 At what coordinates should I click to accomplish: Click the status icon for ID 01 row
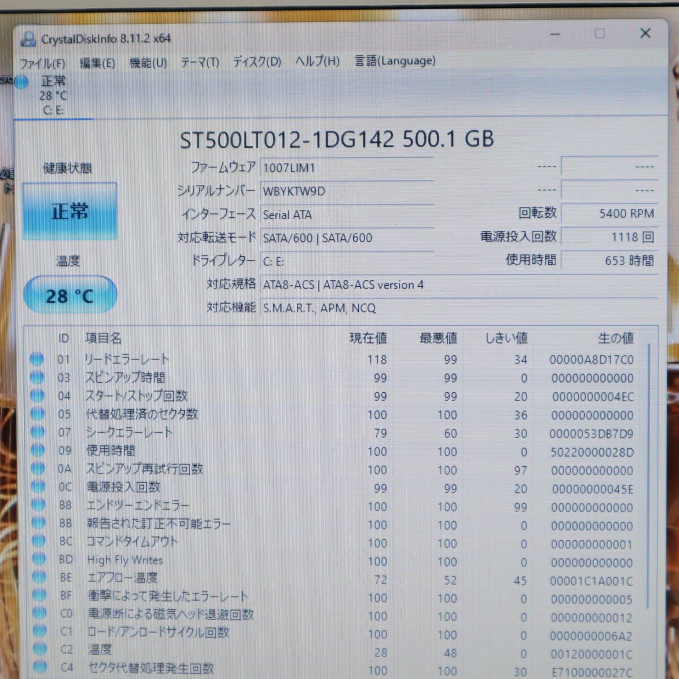point(37,359)
